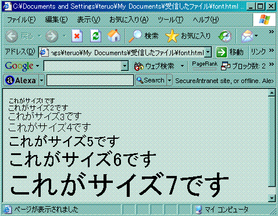Expand standard toolbar overflow chevron
Viewport: 278px width, 216px height.
coord(272,32)
